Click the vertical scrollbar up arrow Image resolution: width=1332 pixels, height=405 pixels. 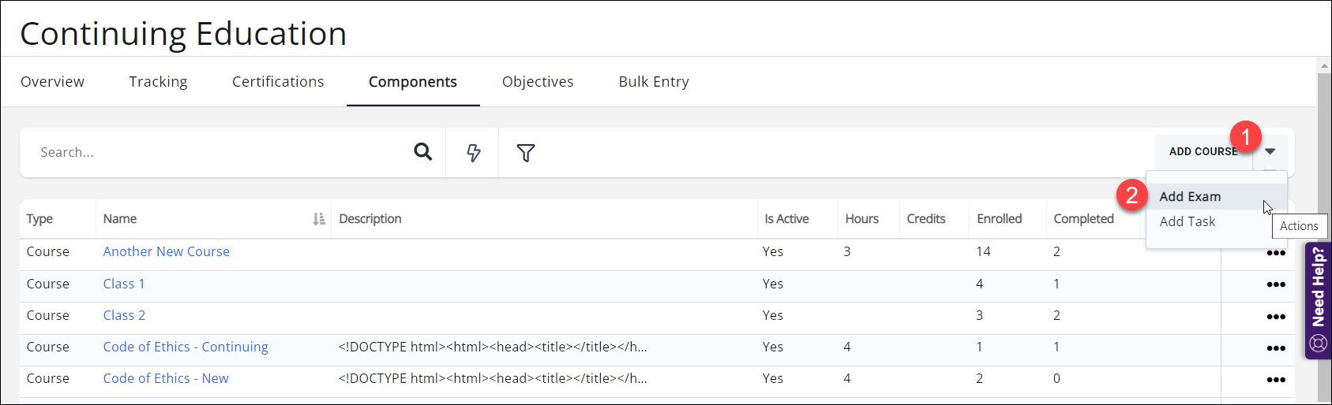[1324, 66]
